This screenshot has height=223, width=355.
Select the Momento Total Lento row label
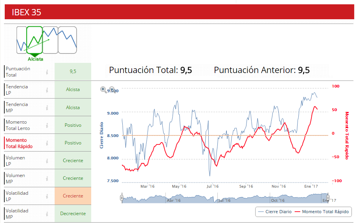[x=18, y=125]
